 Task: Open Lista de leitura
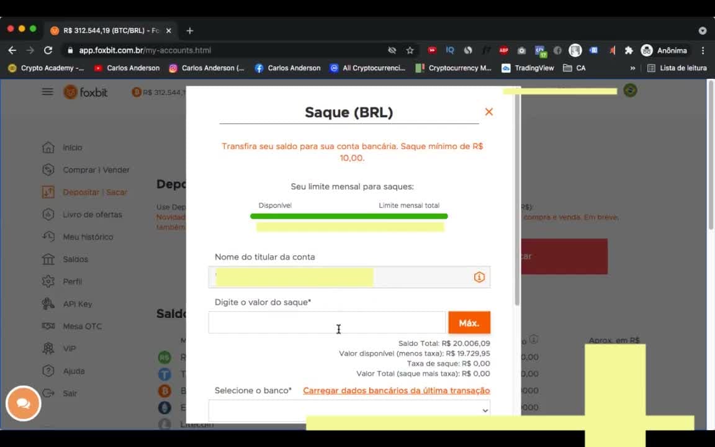677,68
